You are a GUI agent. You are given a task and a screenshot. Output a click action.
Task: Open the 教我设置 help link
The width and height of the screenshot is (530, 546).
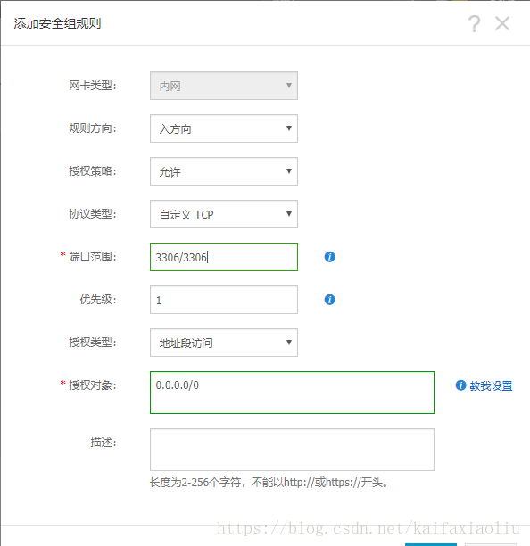click(491, 385)
